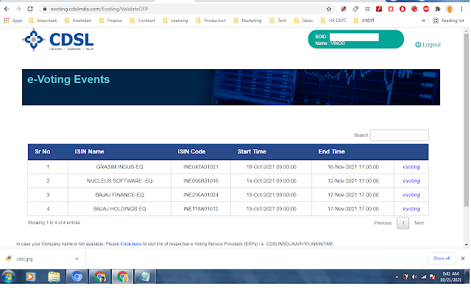Open evoting link for NUCLEUS SOFTWARE -EQ
This screenshot has width=471, height=294.
point(411,181)
